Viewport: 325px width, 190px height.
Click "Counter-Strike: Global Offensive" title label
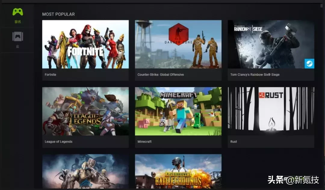click(x=161, y=74)
